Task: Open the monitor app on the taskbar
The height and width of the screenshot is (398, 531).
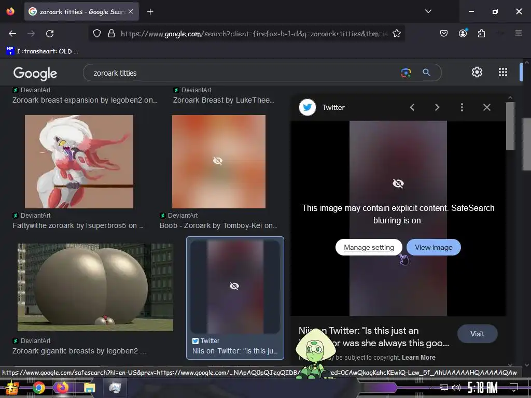Action: pyautogui.click(x=115, y=388)
